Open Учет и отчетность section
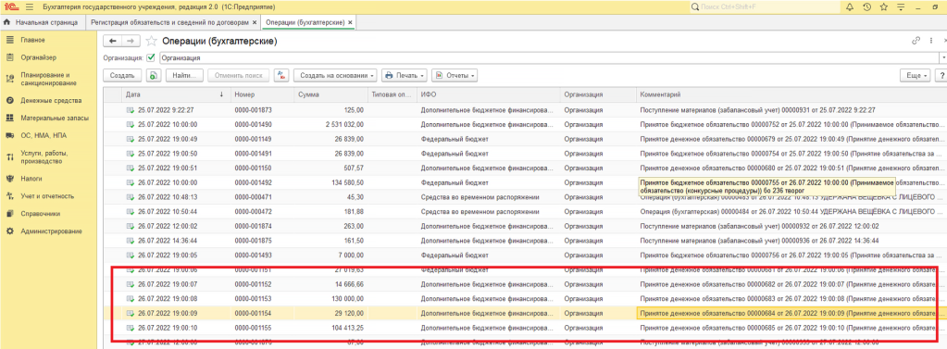Screen dimensions: 947x349 (48, 195)
